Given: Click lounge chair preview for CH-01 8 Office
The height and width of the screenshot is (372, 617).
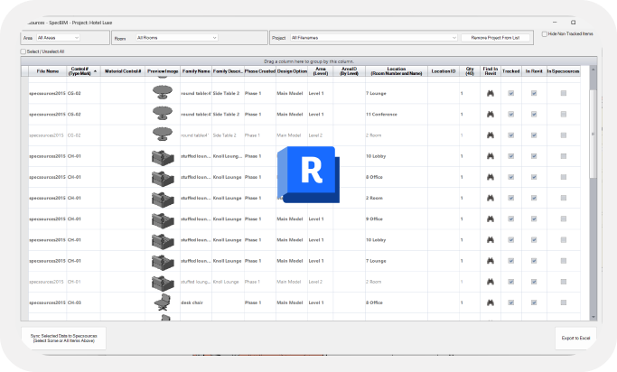Looking at the screenshot, I should pos(163,178).
